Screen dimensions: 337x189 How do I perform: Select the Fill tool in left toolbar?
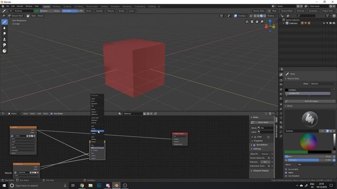[x=4, y=45]
